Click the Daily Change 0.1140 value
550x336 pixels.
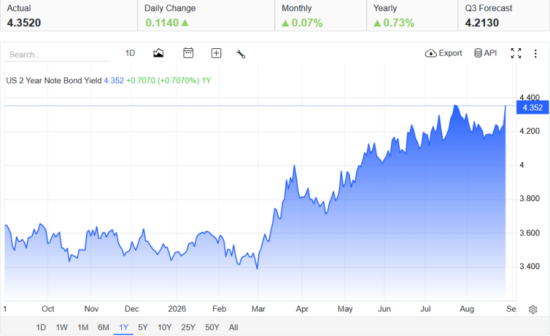[x=167, y=22]
